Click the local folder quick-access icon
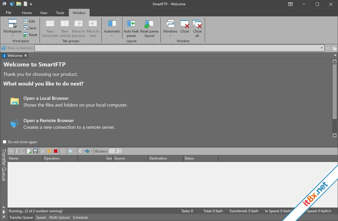 point(19,4)
